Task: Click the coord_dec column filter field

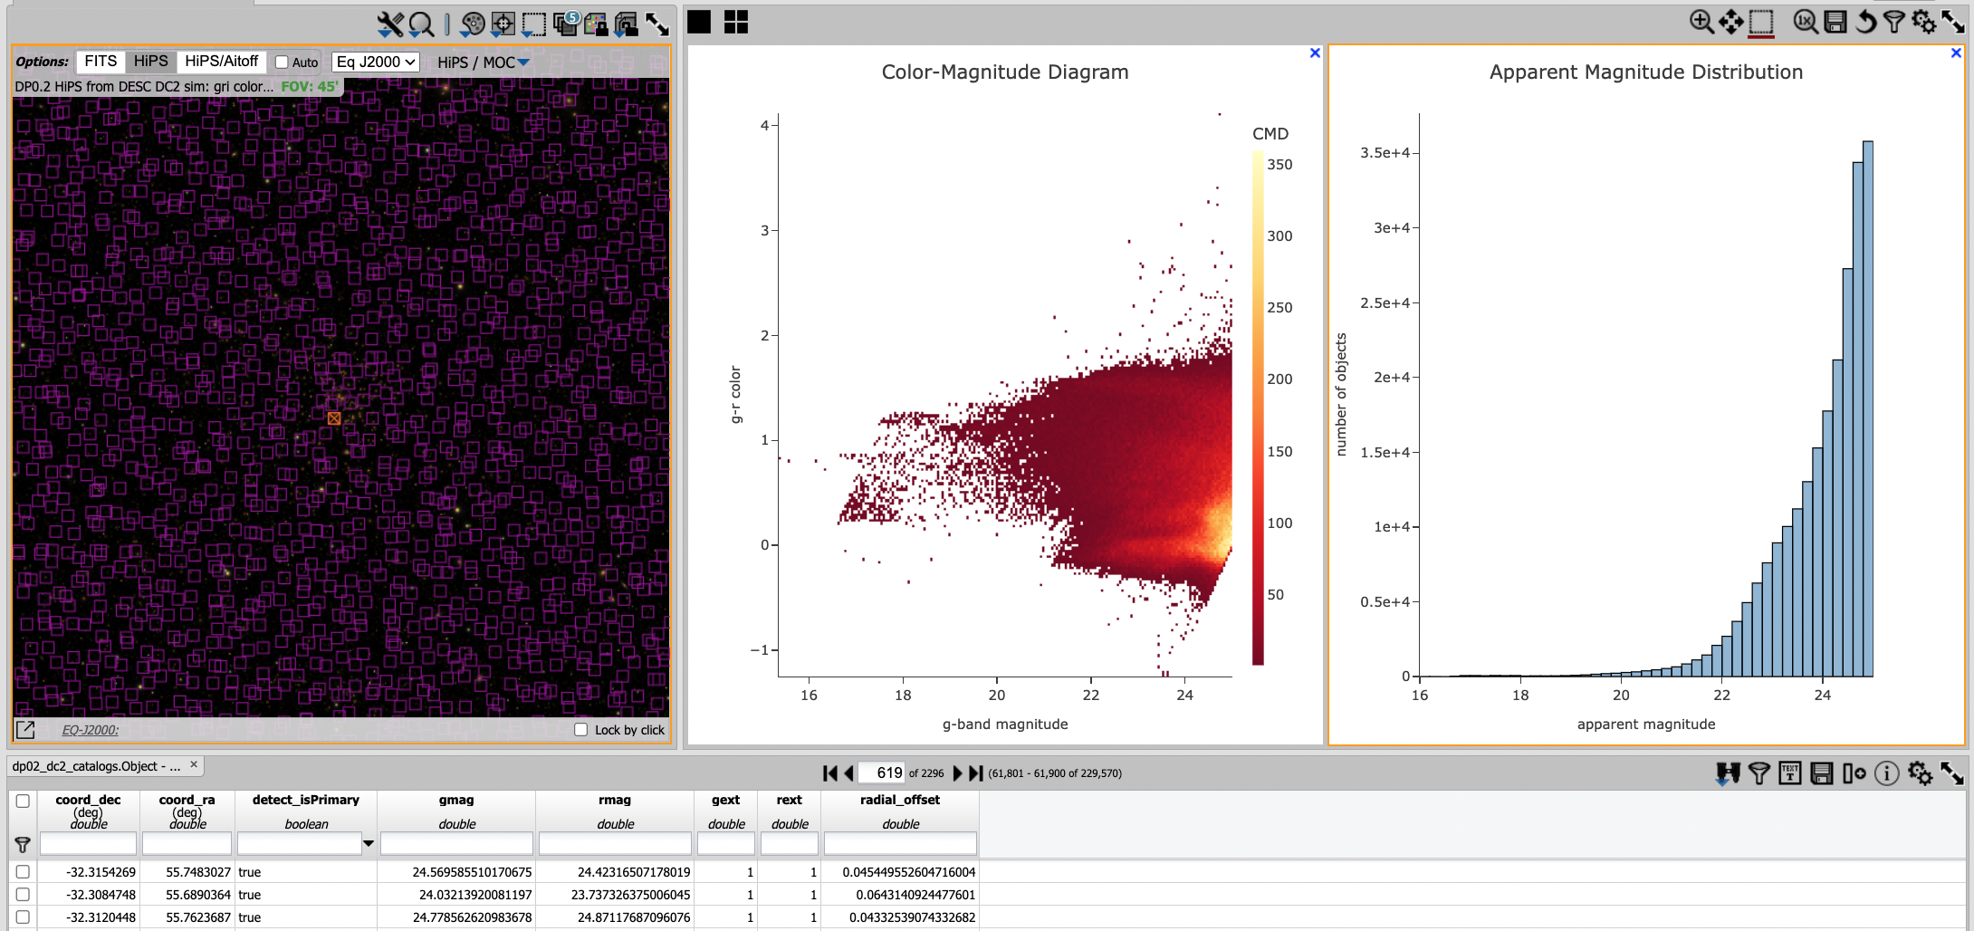Action: pos(89,844)
